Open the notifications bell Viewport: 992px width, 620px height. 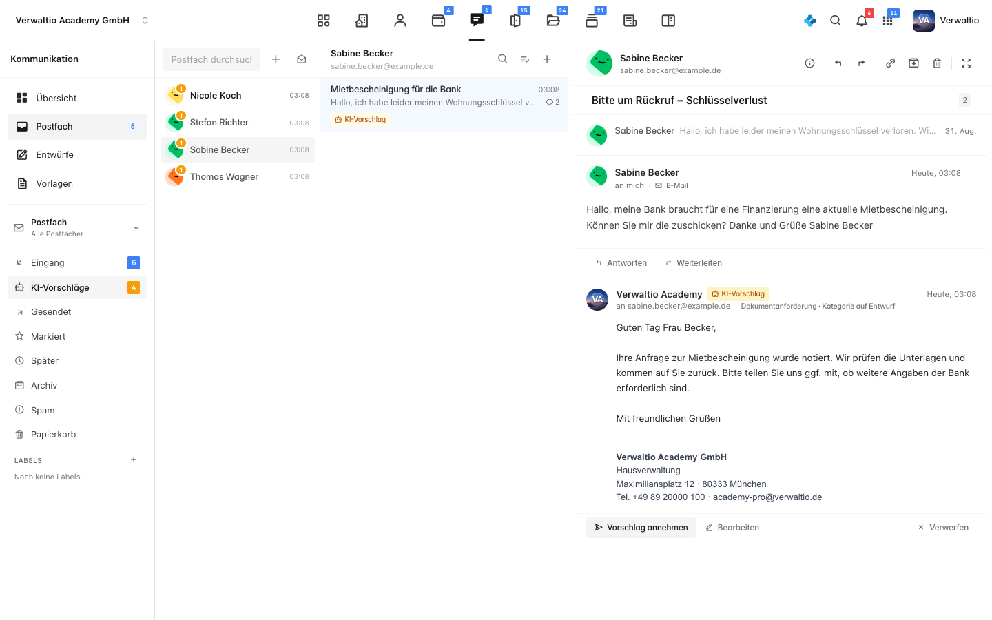coord(862,21)
